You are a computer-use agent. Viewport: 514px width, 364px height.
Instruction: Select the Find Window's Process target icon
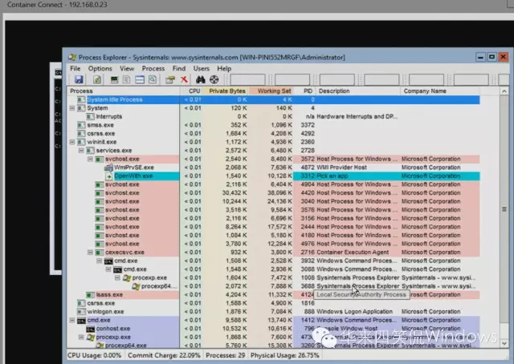pos(214,79)
